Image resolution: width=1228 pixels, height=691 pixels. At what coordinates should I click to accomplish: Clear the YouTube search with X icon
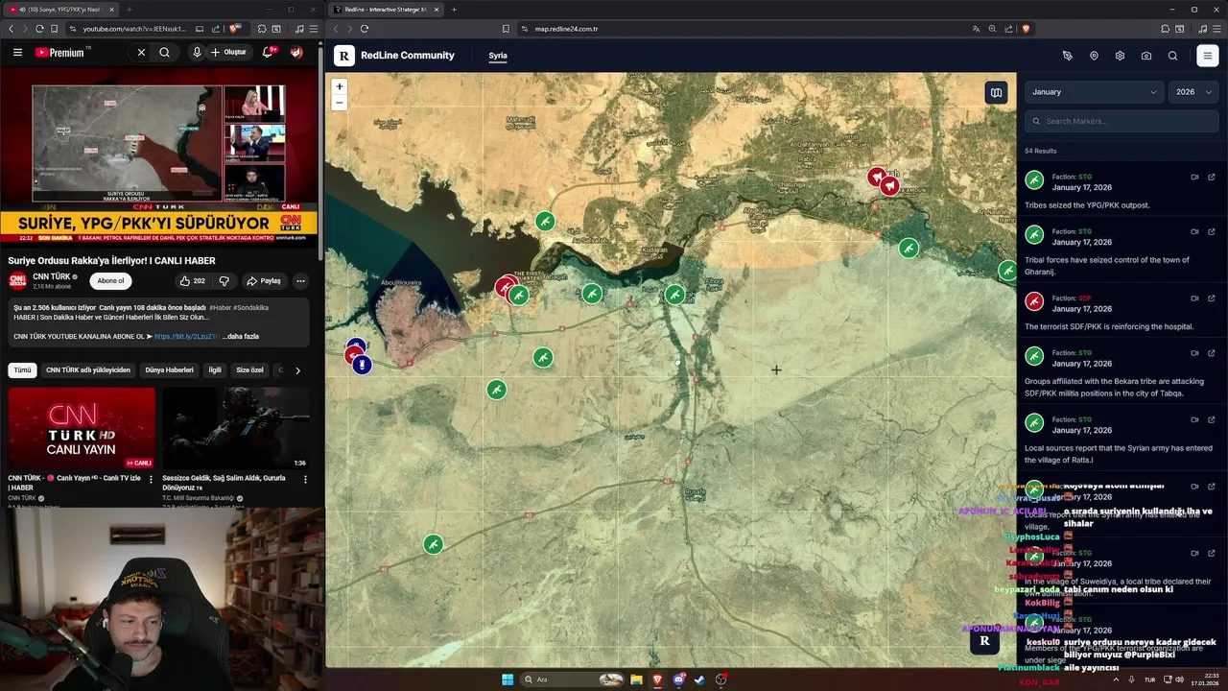click(x=141, y=52)
